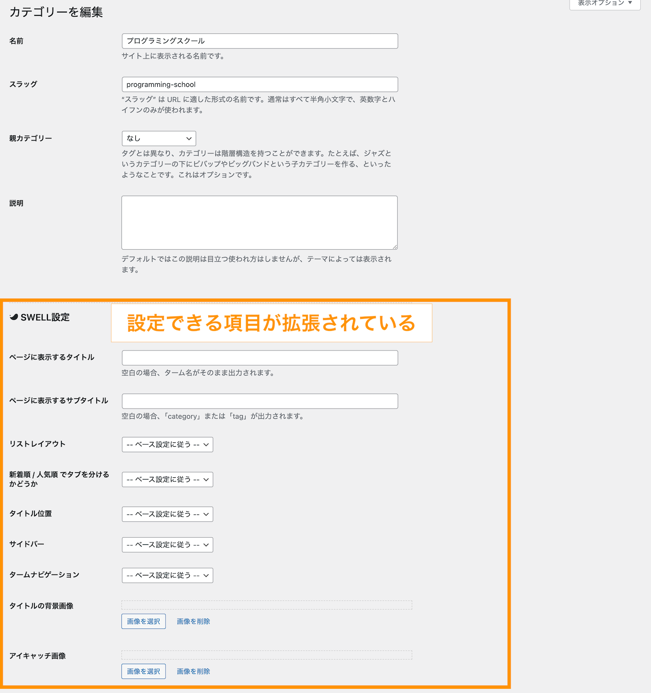Click into the 説明 textarea
651x693 pixels.
259,223
